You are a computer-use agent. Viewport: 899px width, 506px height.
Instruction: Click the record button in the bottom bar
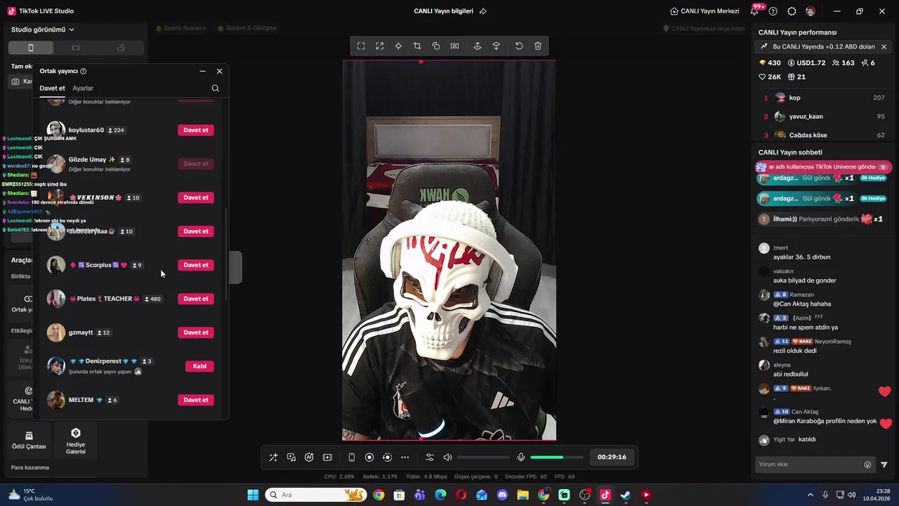click(369, 458)
